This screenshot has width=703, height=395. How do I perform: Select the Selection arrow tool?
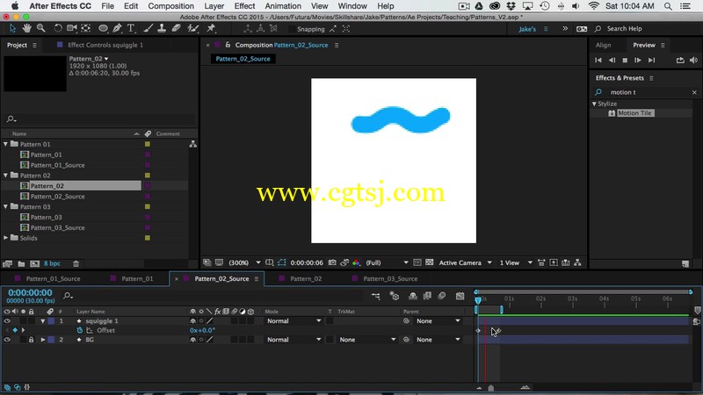click(x=12, y=28)
